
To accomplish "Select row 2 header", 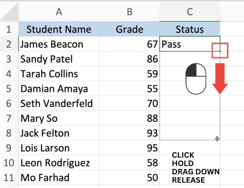I will click(x=9, y=44).
